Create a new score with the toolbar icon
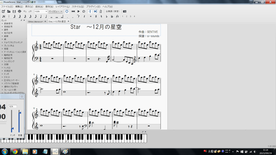The width and height of the screenshot is (276, 155). [3, 11]
